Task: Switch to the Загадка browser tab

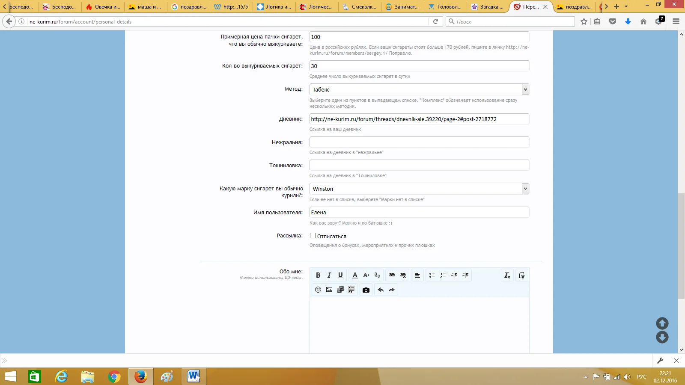Action: tap(488, 7)
